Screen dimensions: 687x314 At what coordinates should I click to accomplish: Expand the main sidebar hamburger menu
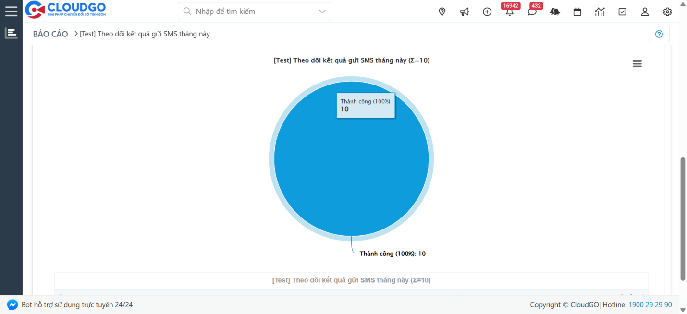click(x=11, y=11)
